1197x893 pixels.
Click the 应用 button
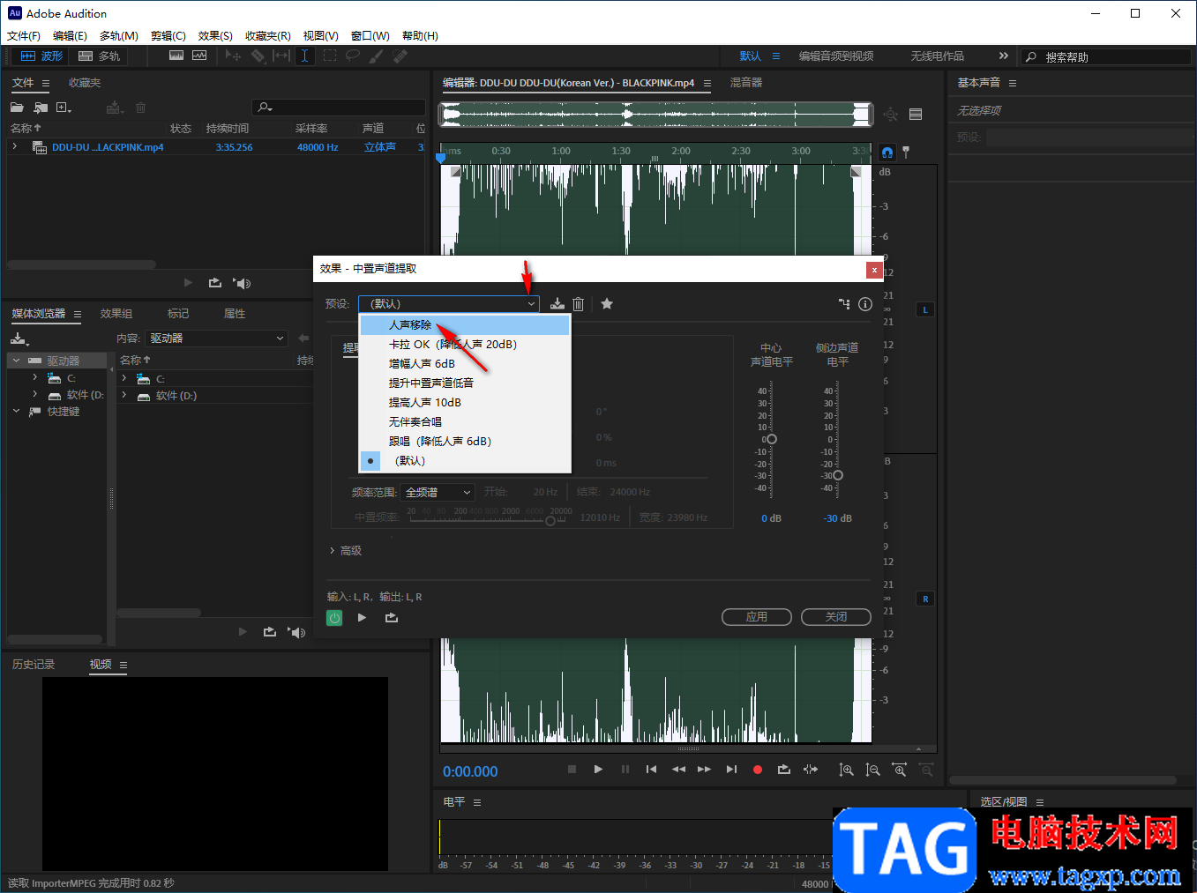(x=757, y=617)
